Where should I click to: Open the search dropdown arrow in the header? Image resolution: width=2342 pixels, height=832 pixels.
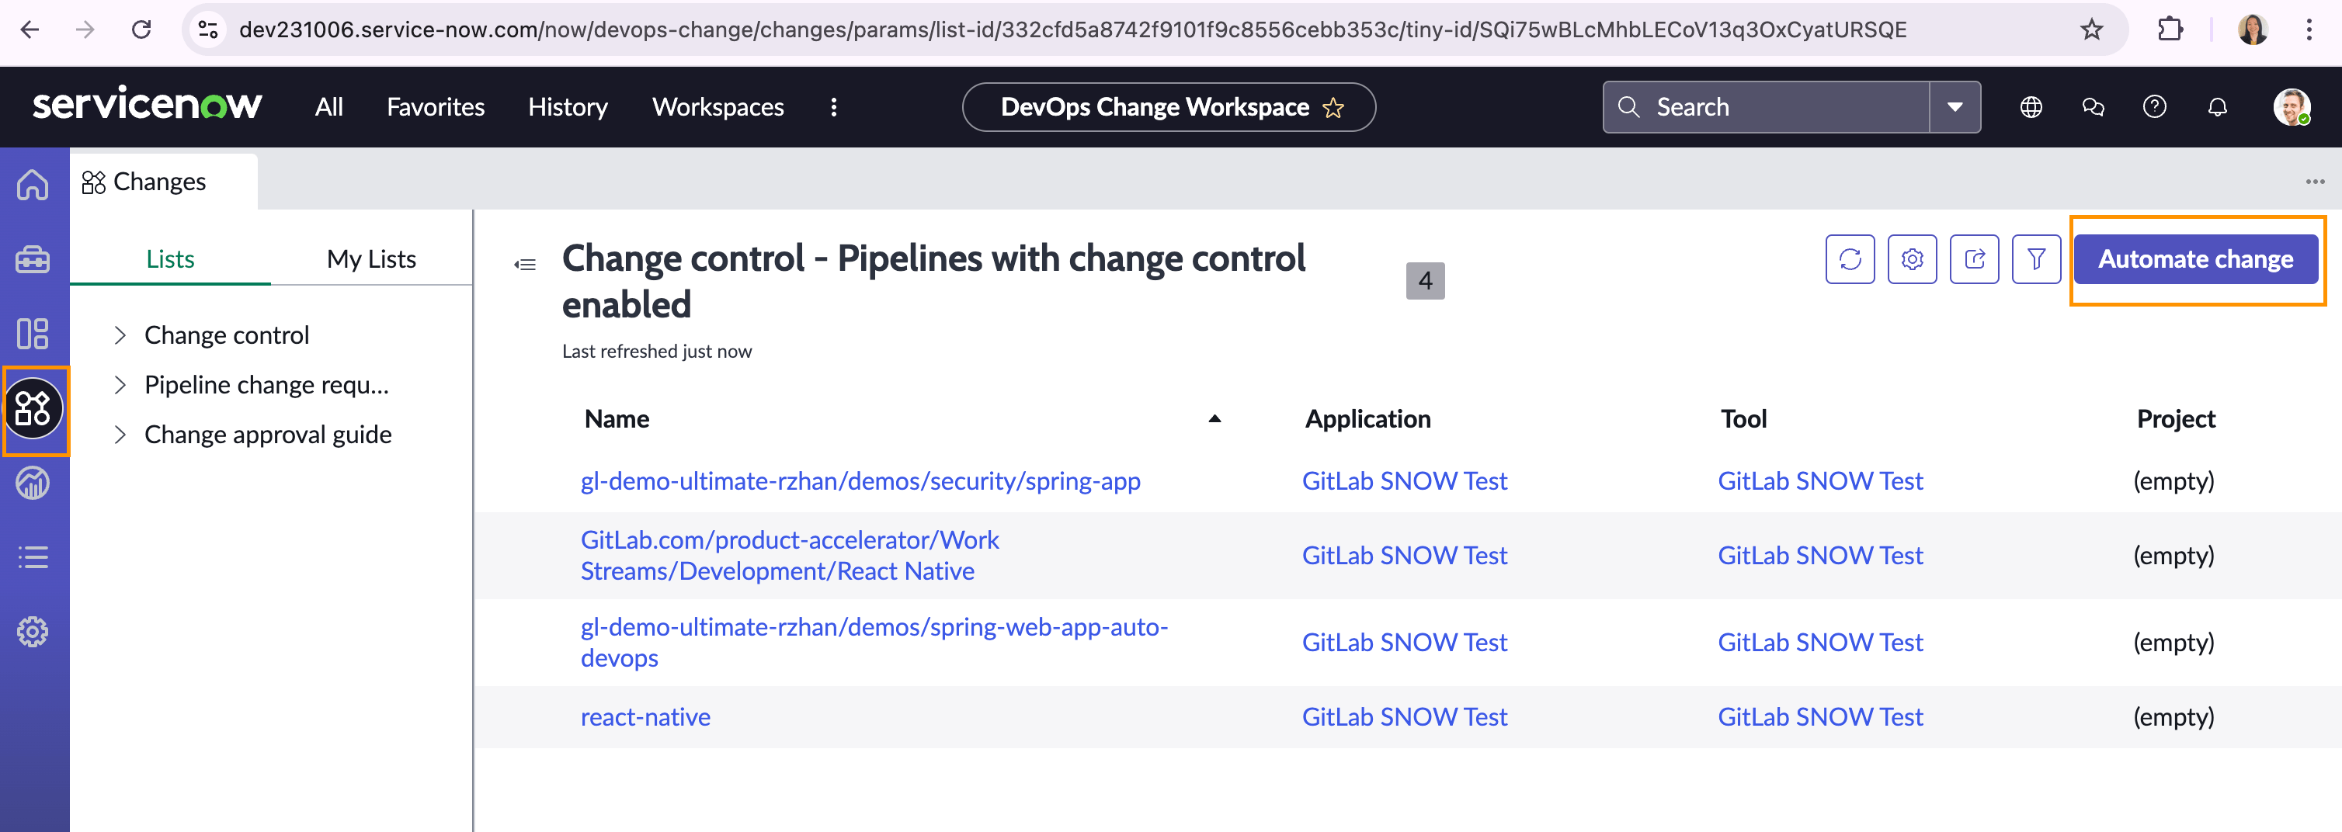coord(1954,106)
